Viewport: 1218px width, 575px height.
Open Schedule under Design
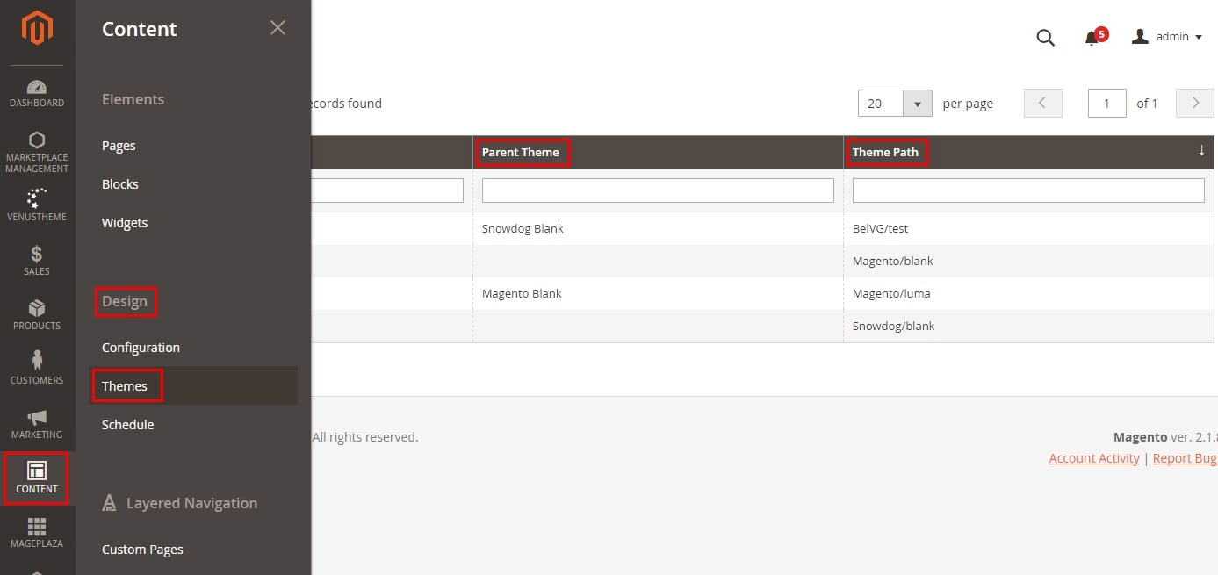coord(128,425)
